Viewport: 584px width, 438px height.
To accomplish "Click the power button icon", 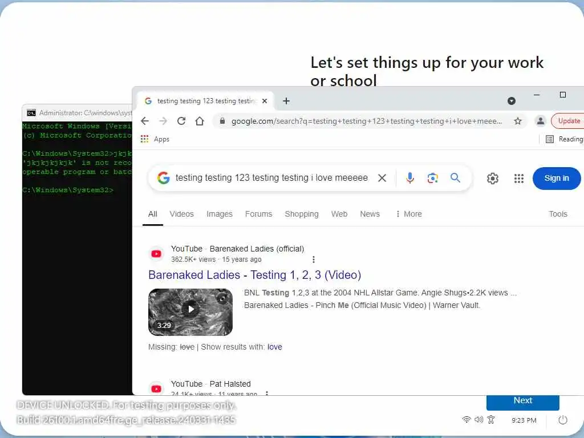I will click(563, 420).
